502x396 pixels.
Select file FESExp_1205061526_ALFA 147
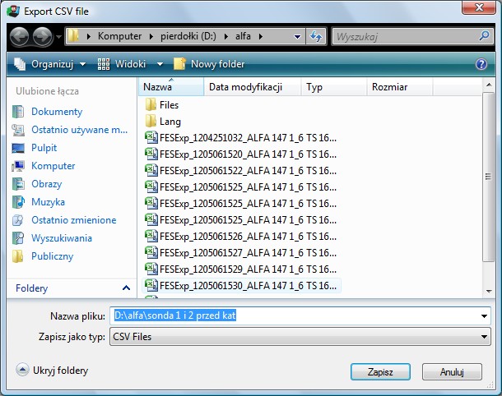point(241,236)
